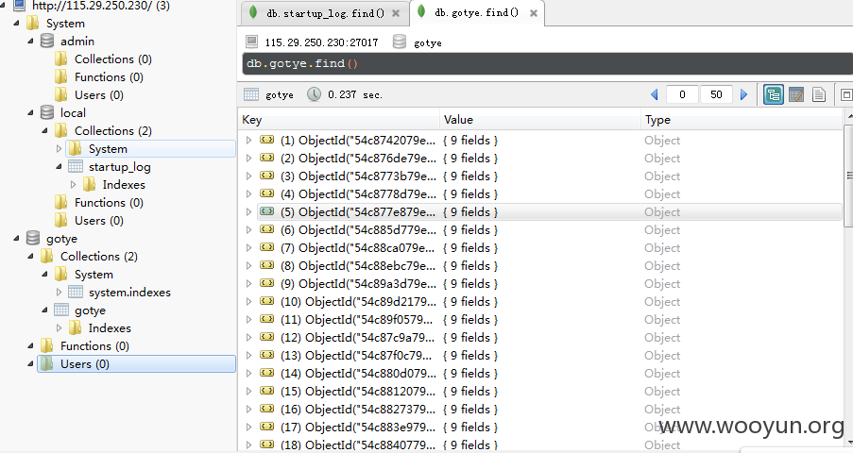The width and height of the screenshot is (853, 453).
Task: Click document icon of row (14)
Action: (x=266, y=373)
